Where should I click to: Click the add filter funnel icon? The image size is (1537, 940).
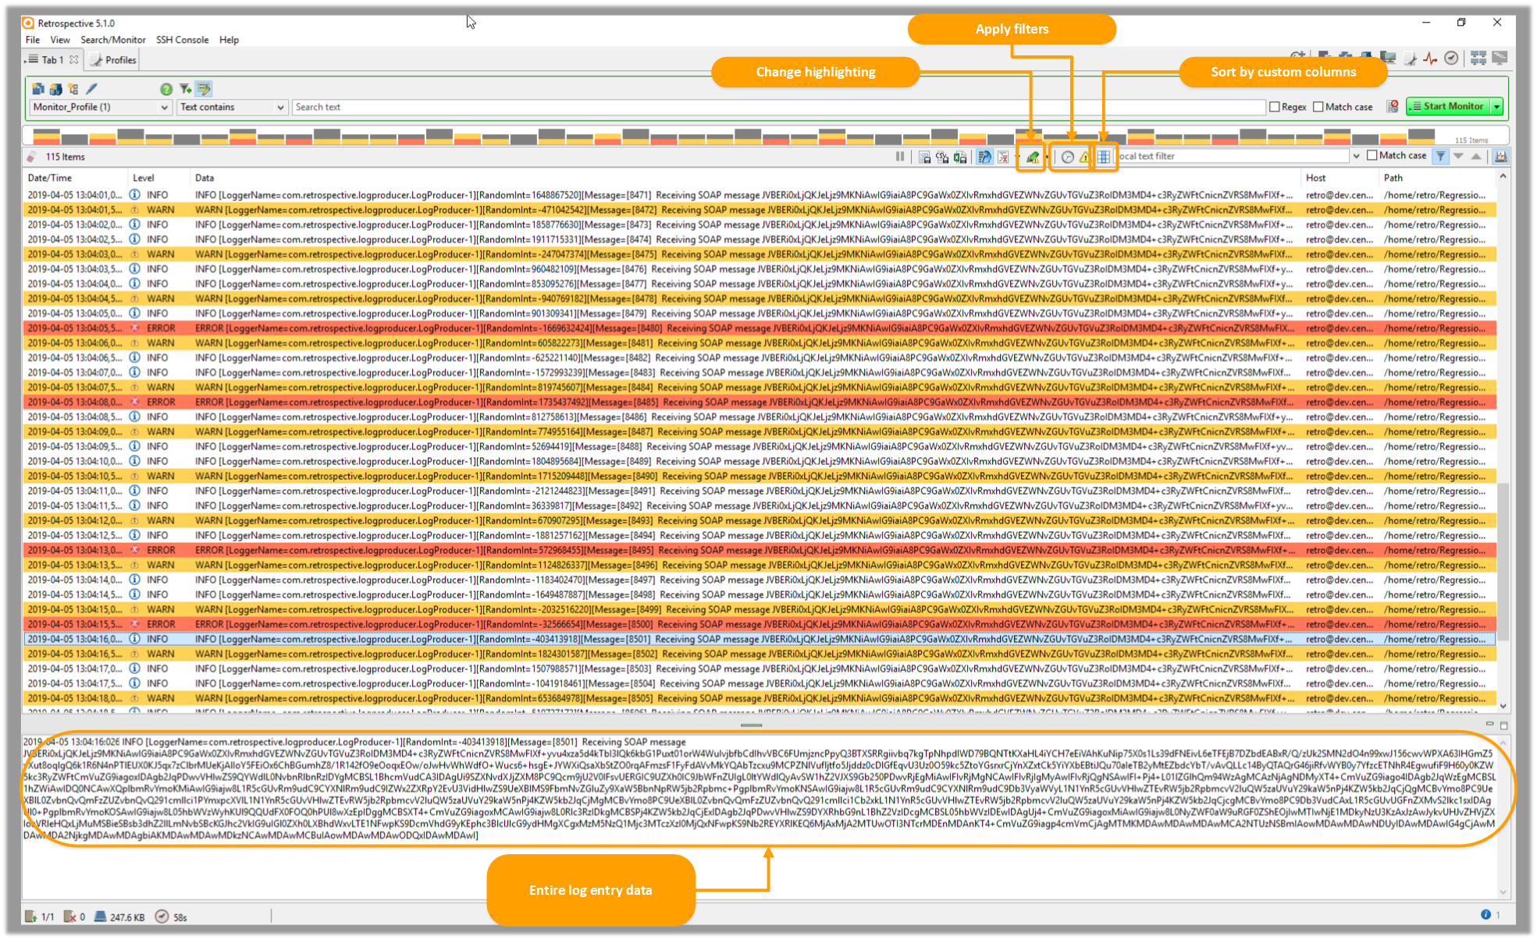(185, 89)
